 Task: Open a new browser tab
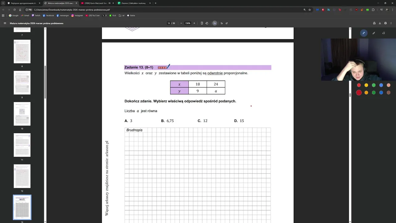point(155,3)
